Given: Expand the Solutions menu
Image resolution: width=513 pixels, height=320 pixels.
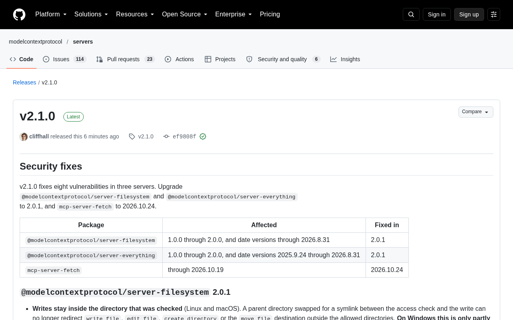Looking at the screenshot, I should tap(91, 14).
